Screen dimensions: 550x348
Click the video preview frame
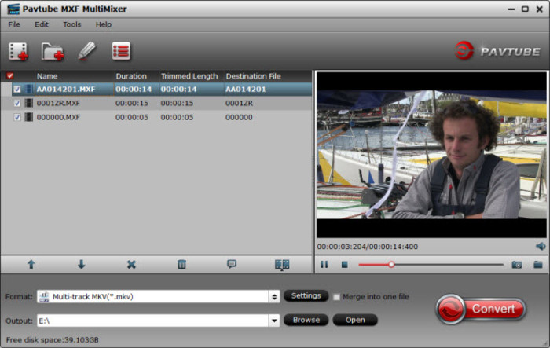pyautogui.click(x=431, y=155)
